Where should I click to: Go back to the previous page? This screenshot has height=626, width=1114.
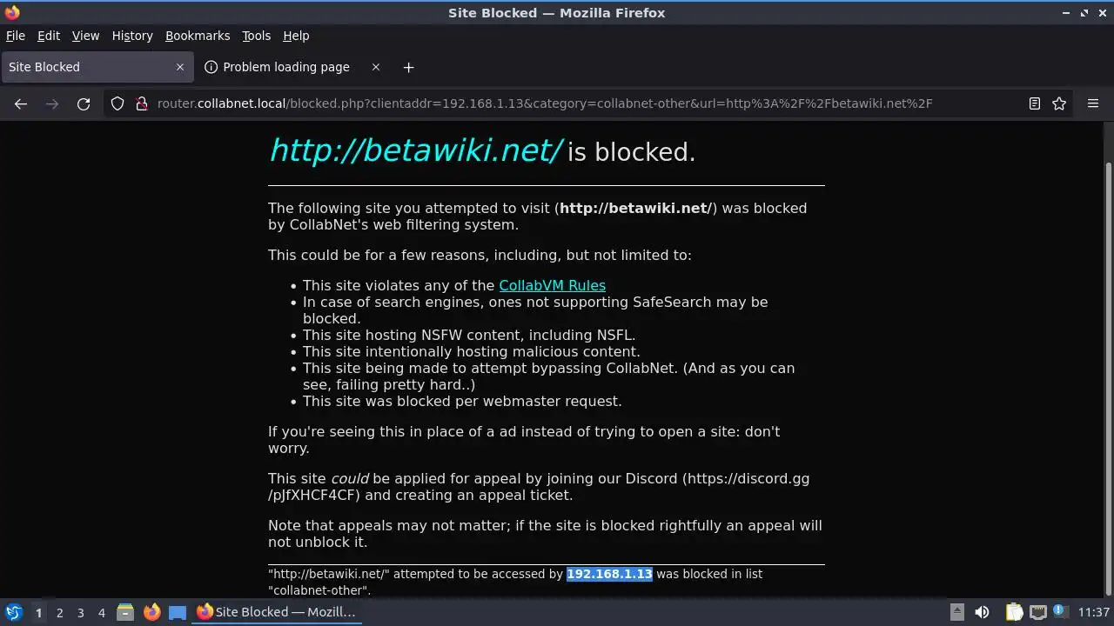pos(21,103)
